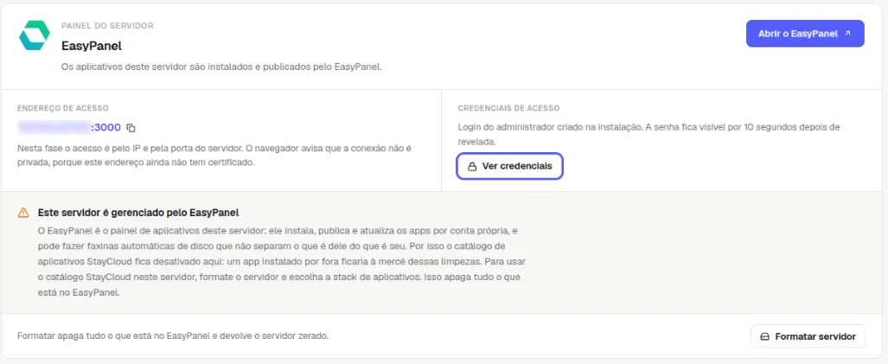This screenshot has width=888, height=364.
Task: Click the lock icon in Ver credenciais
Action: [x=472, y=167]
